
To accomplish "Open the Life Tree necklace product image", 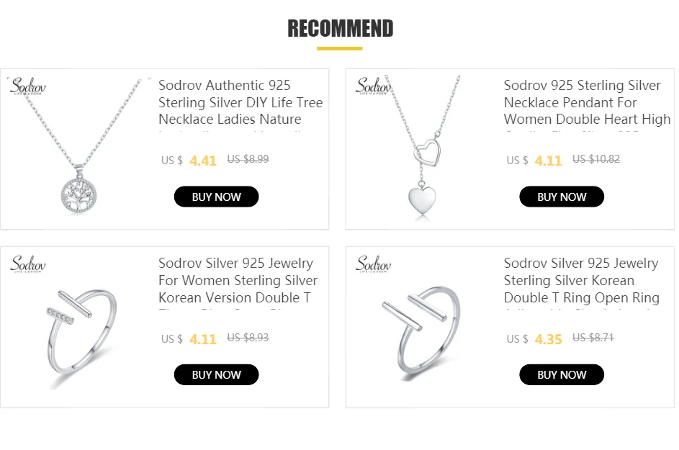I will click(79, 150).
